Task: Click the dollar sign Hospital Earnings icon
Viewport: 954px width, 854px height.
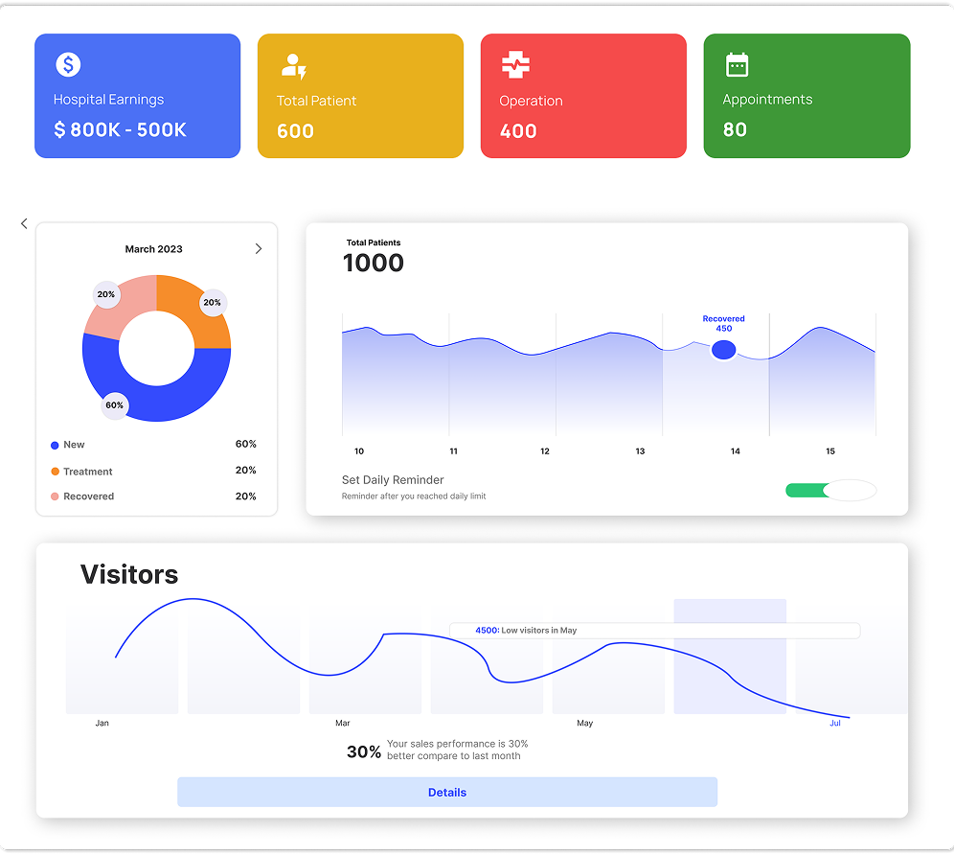Action: pos(68,64)
